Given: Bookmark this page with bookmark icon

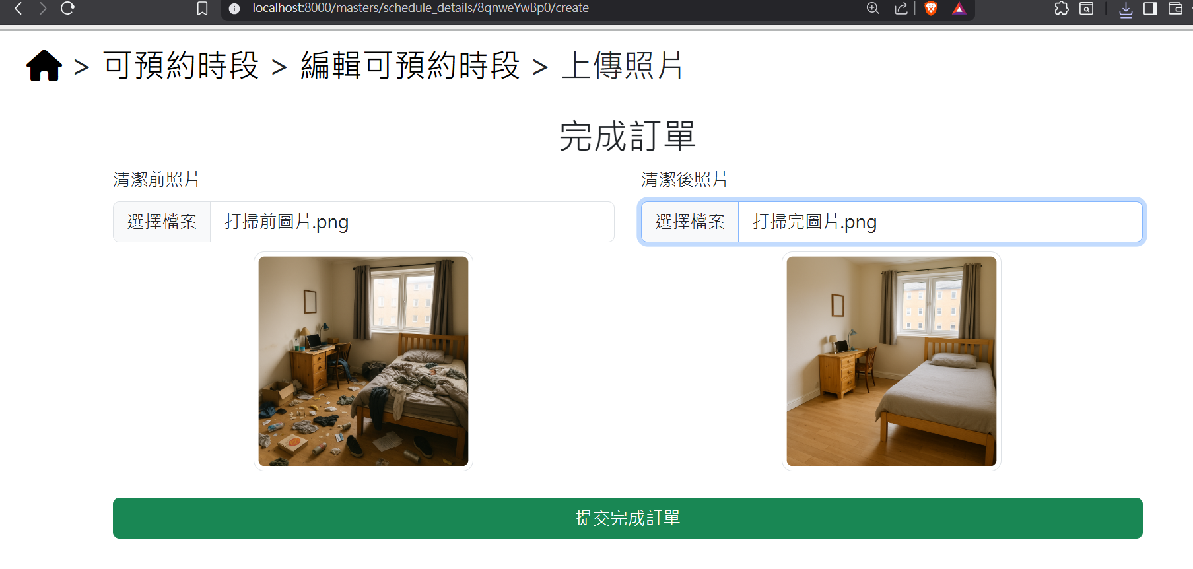Looking at the screenshot, I should (x=203, y=9).
